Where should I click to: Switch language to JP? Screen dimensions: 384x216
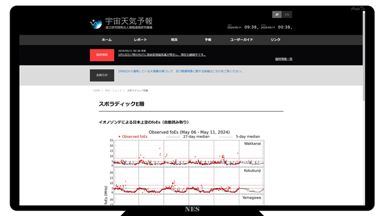tap(277, 14)
